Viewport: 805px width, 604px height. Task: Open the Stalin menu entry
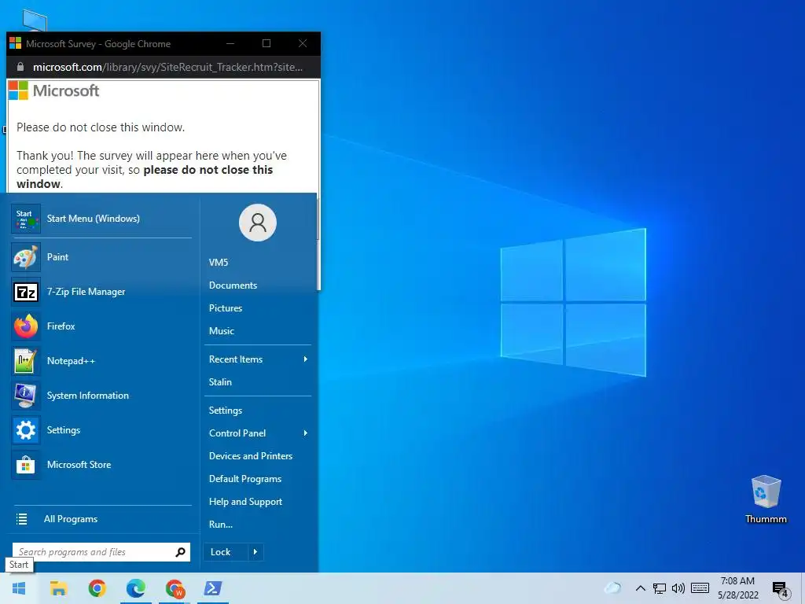click(x=220, y=382)
